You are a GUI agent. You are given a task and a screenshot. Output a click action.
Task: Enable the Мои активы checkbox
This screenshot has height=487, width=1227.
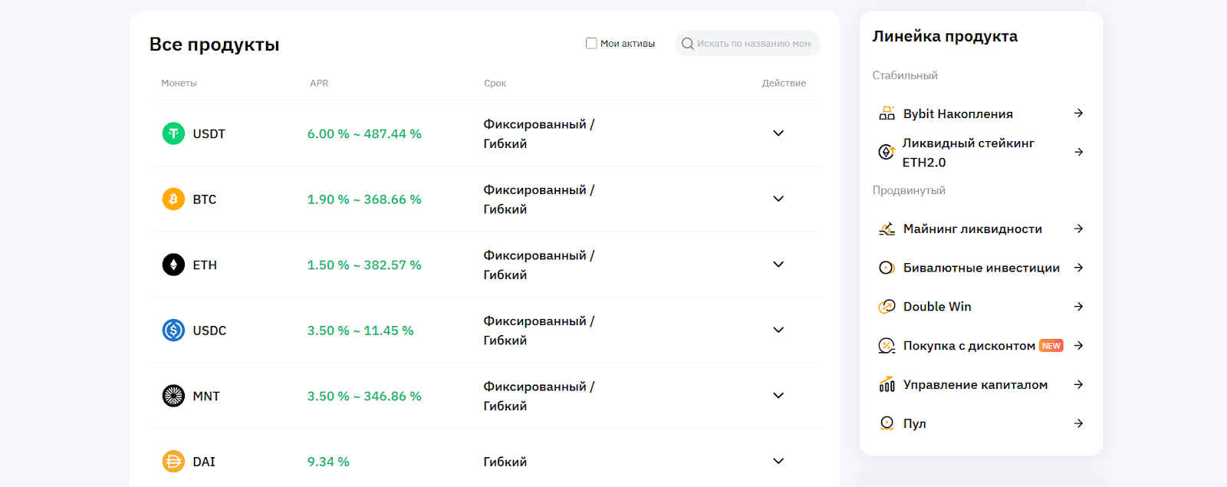[x=591, y=44]
